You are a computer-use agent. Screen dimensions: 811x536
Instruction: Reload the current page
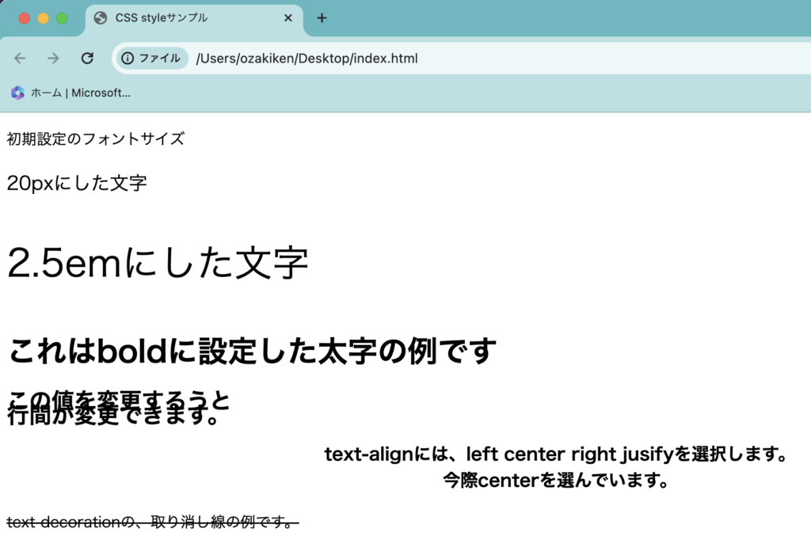click(x=88, y=59)
